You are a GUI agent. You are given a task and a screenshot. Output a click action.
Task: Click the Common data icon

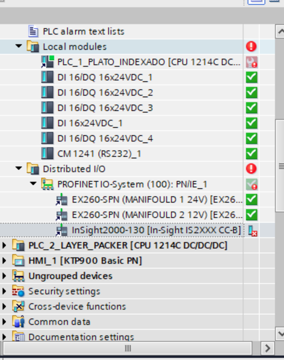click(x=18, y=322)
